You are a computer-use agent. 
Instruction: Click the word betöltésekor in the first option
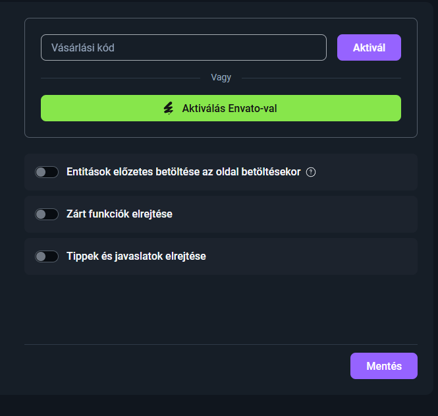(271, 172)
